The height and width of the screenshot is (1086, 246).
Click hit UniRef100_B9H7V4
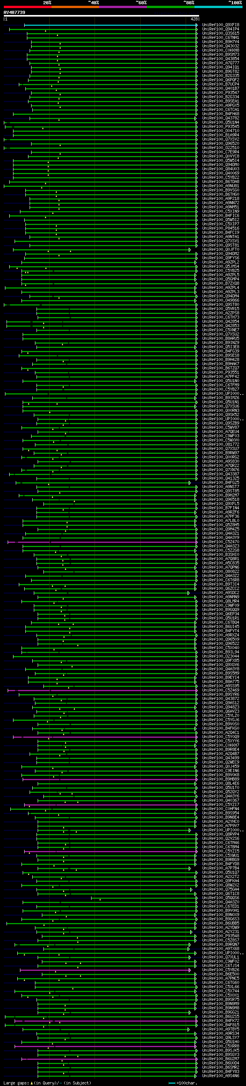[220, 42]
